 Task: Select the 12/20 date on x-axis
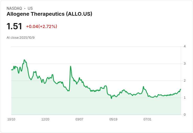pyautogui.click(x=45, y=119)
